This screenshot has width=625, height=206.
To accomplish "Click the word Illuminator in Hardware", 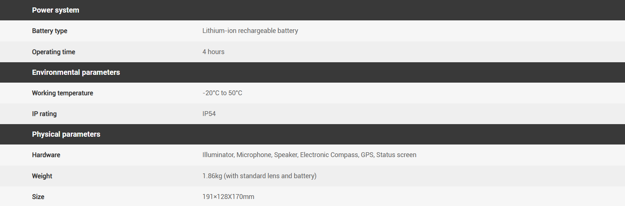I will point(218,155).
